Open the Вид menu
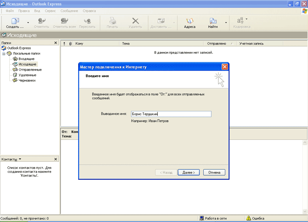Screen dimensions: 308x222 (37, 11)
